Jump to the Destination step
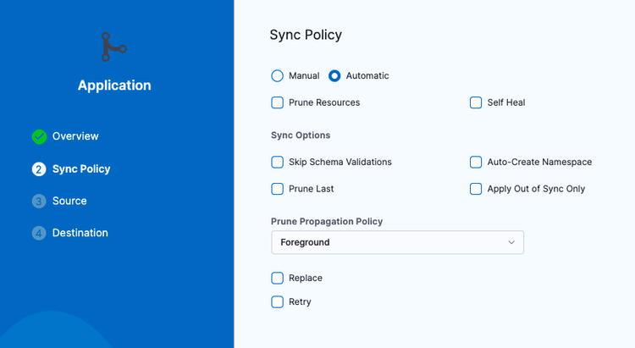 point(80,233)
